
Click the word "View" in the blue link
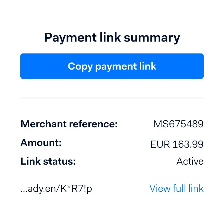160,188
